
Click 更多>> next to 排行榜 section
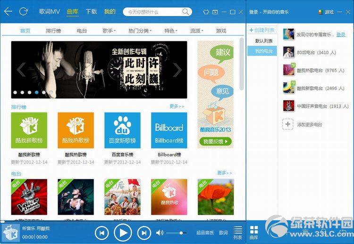click(177, 106)
